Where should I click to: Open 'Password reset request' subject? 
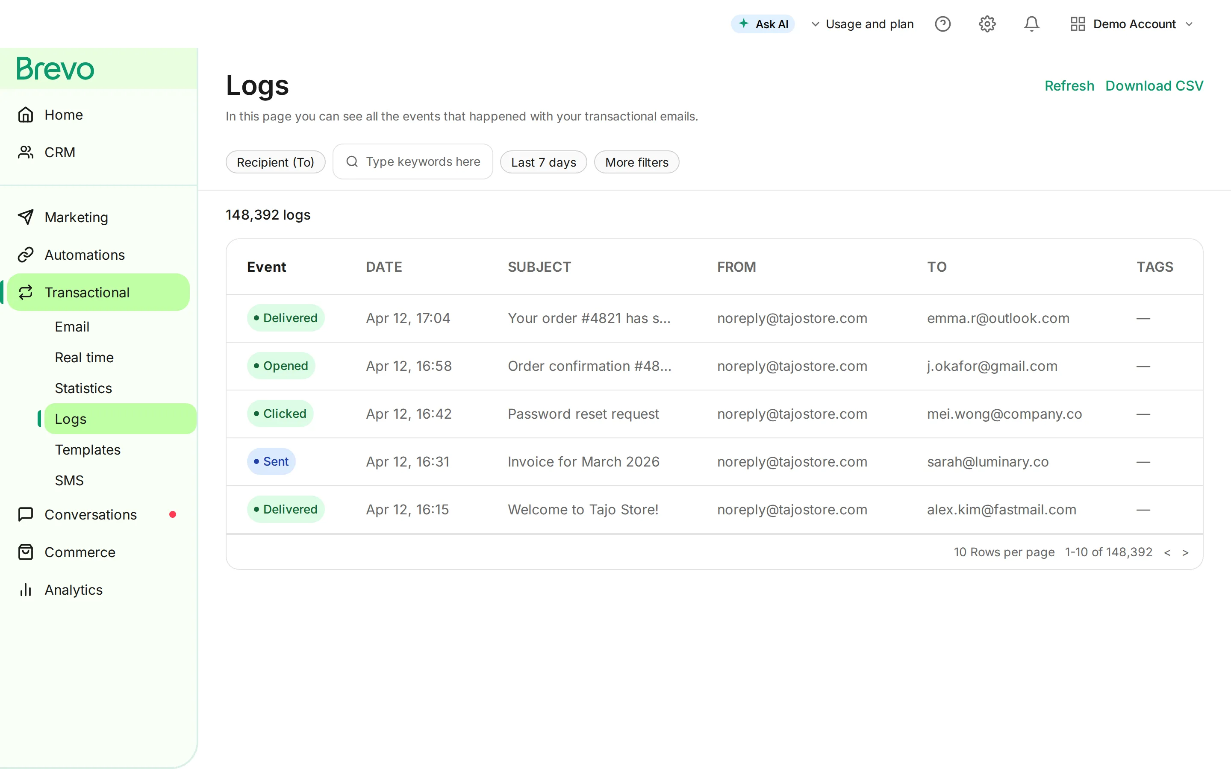click(583, 414)
